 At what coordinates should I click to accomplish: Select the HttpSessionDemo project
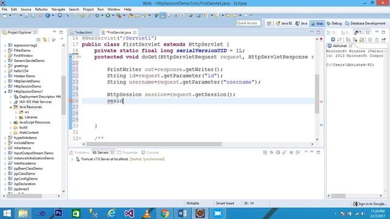[27, 86]
